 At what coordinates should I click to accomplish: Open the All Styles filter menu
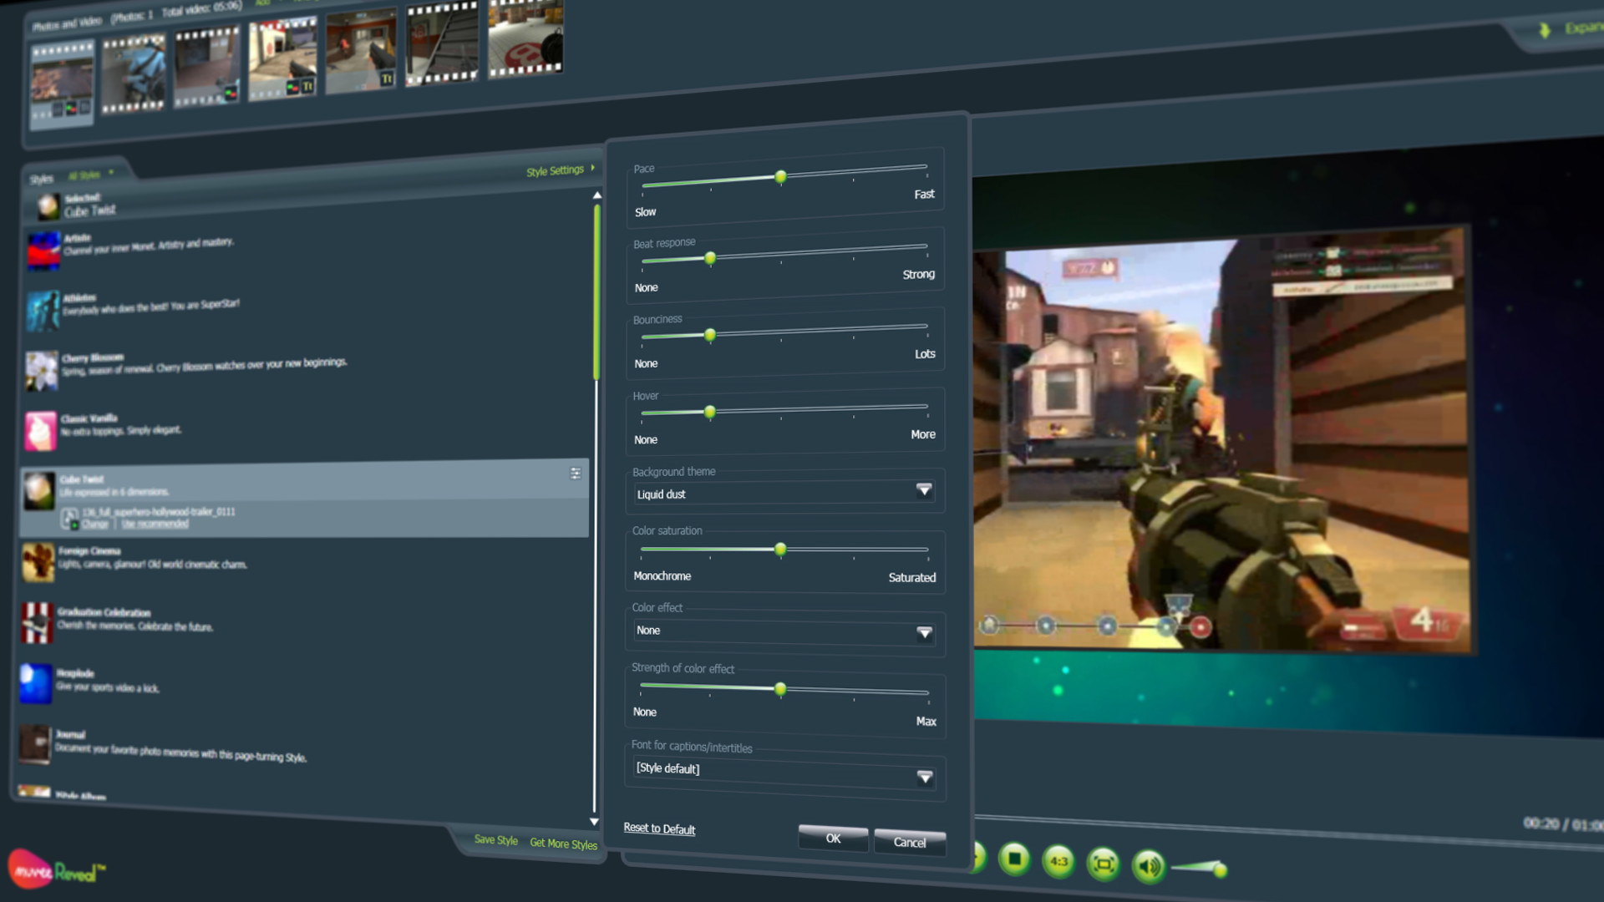coord(90,174)
